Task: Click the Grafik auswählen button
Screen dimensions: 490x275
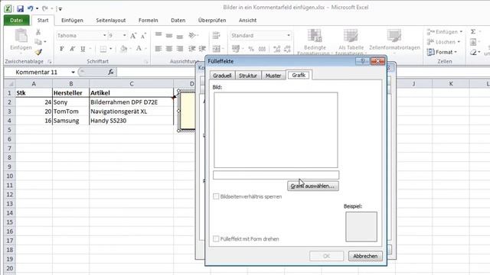Action: point(313,186)
